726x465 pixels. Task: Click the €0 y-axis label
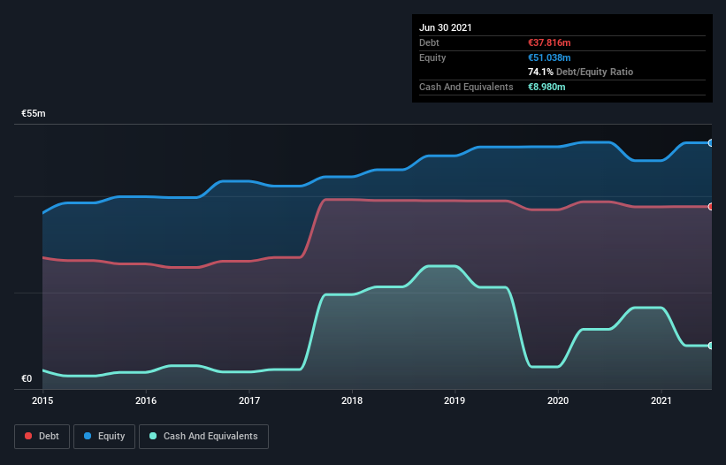point(27,378)
